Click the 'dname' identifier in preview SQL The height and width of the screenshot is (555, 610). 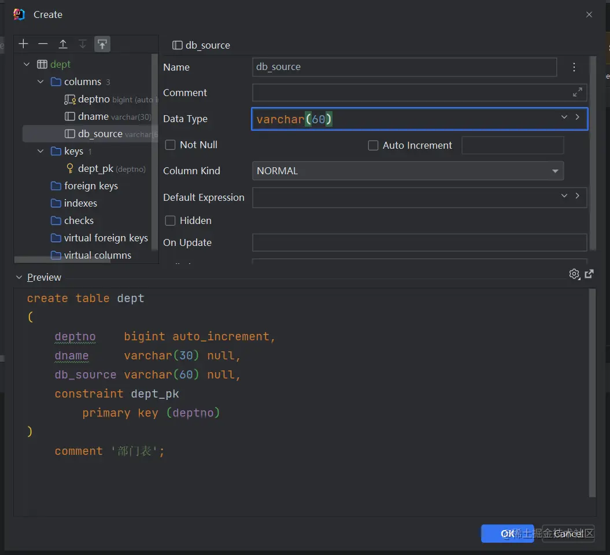click(x=72, y=355)
